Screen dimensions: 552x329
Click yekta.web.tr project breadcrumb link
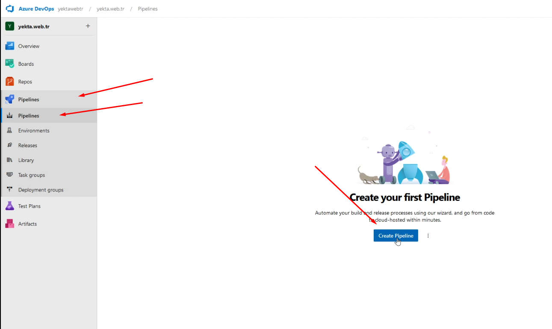110,9
